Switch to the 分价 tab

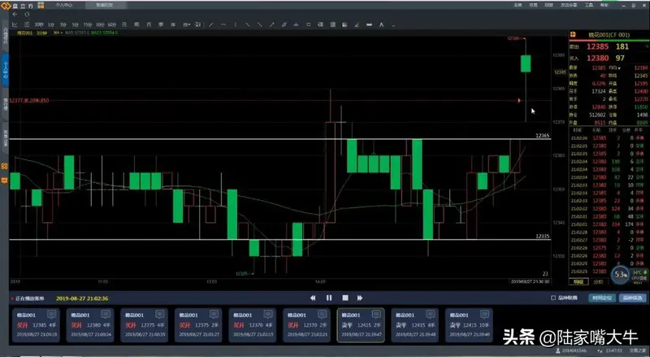pyautogui.click(x=598, y=282)
